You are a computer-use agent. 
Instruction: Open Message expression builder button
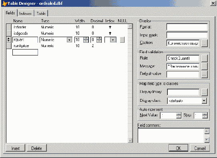(x=205, y=66)
